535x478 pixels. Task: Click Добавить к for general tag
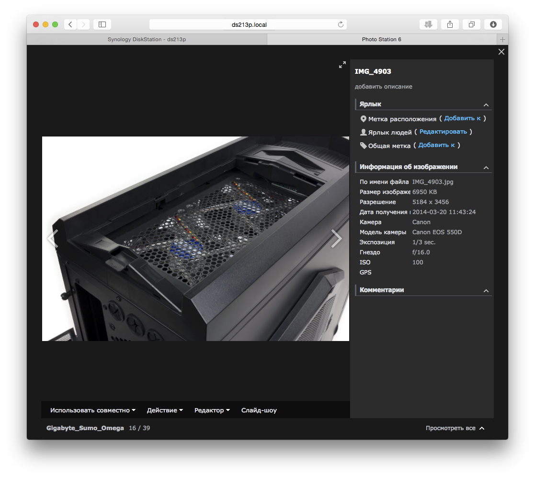tap(436, 145)
